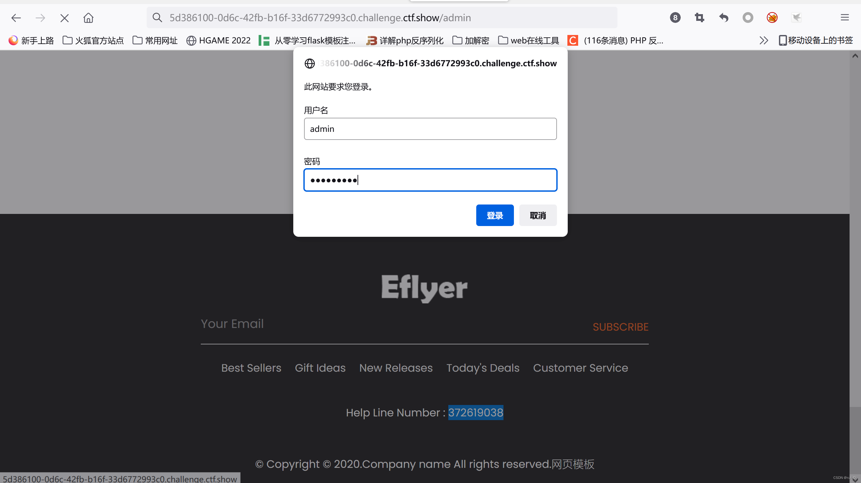Click the forward navigation arrow icon
This screenshot has width=861, height=483.
pyautogui.click(x=40, y=17)
